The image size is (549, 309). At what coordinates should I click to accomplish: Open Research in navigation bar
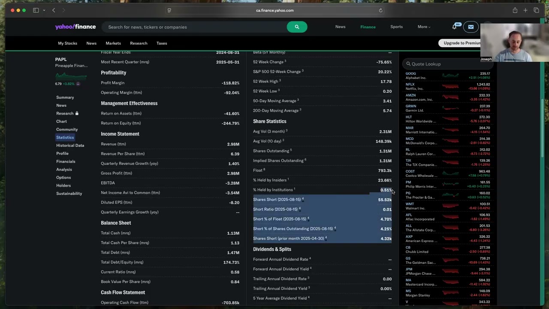139,43
